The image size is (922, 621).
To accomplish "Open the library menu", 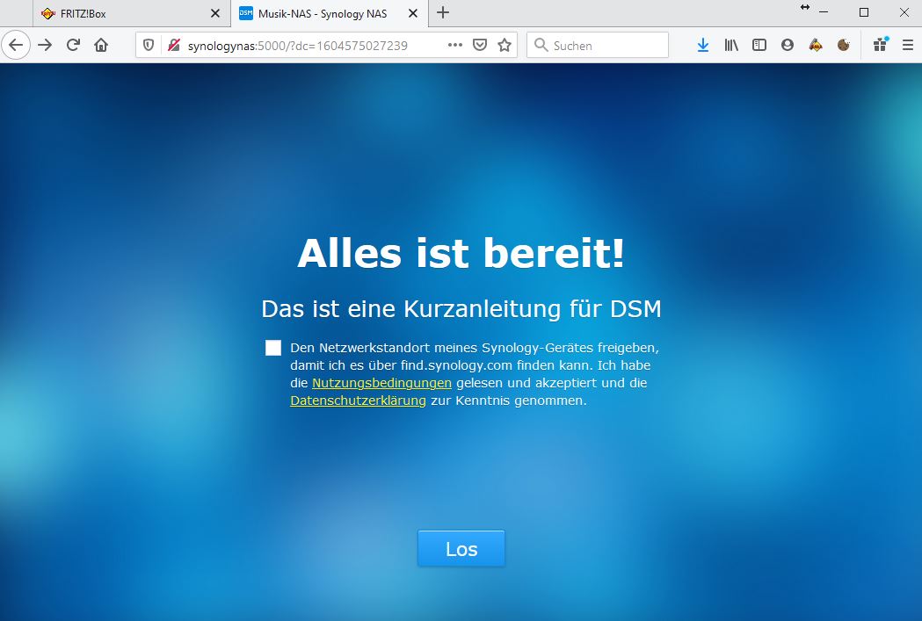I will [x=731, y=46].
